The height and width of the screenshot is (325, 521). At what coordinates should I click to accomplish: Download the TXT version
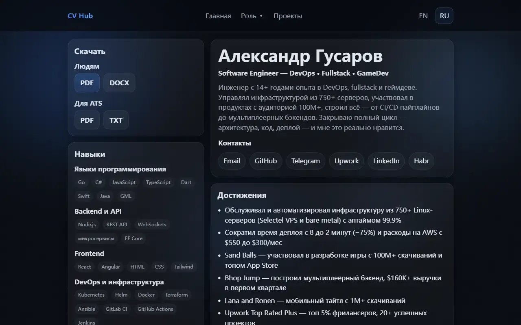tap(116, 120)
